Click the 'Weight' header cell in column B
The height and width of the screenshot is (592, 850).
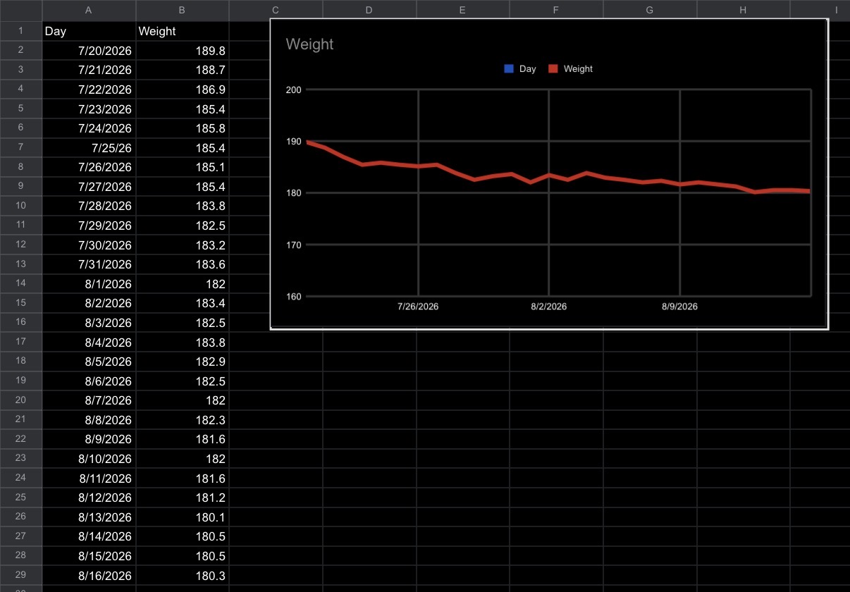point(183,31)
